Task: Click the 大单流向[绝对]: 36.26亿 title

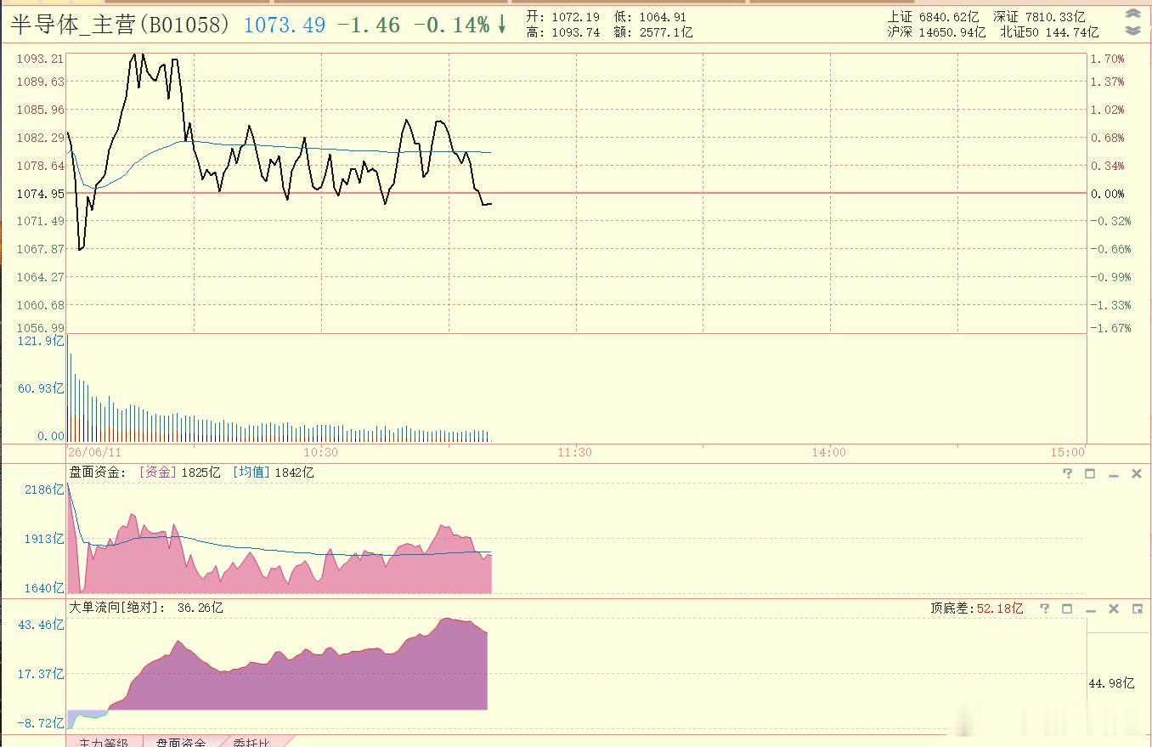Action: click(x=146, y=608)
